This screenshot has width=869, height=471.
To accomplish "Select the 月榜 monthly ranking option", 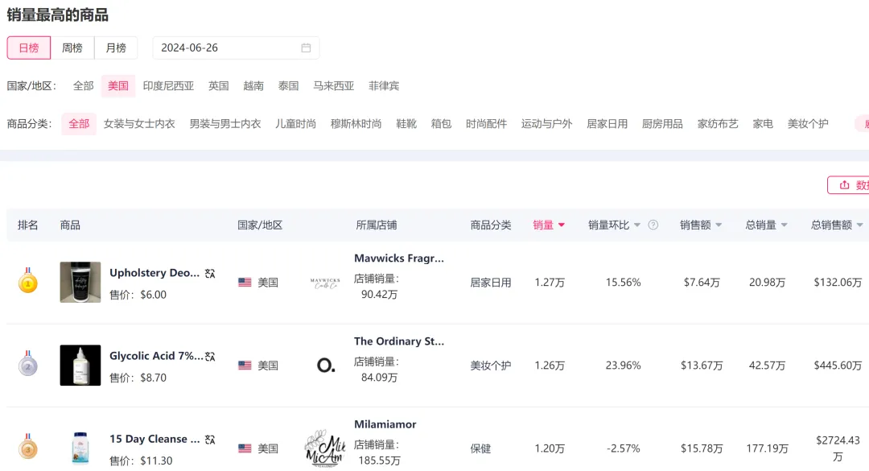I will coord(116,48).
